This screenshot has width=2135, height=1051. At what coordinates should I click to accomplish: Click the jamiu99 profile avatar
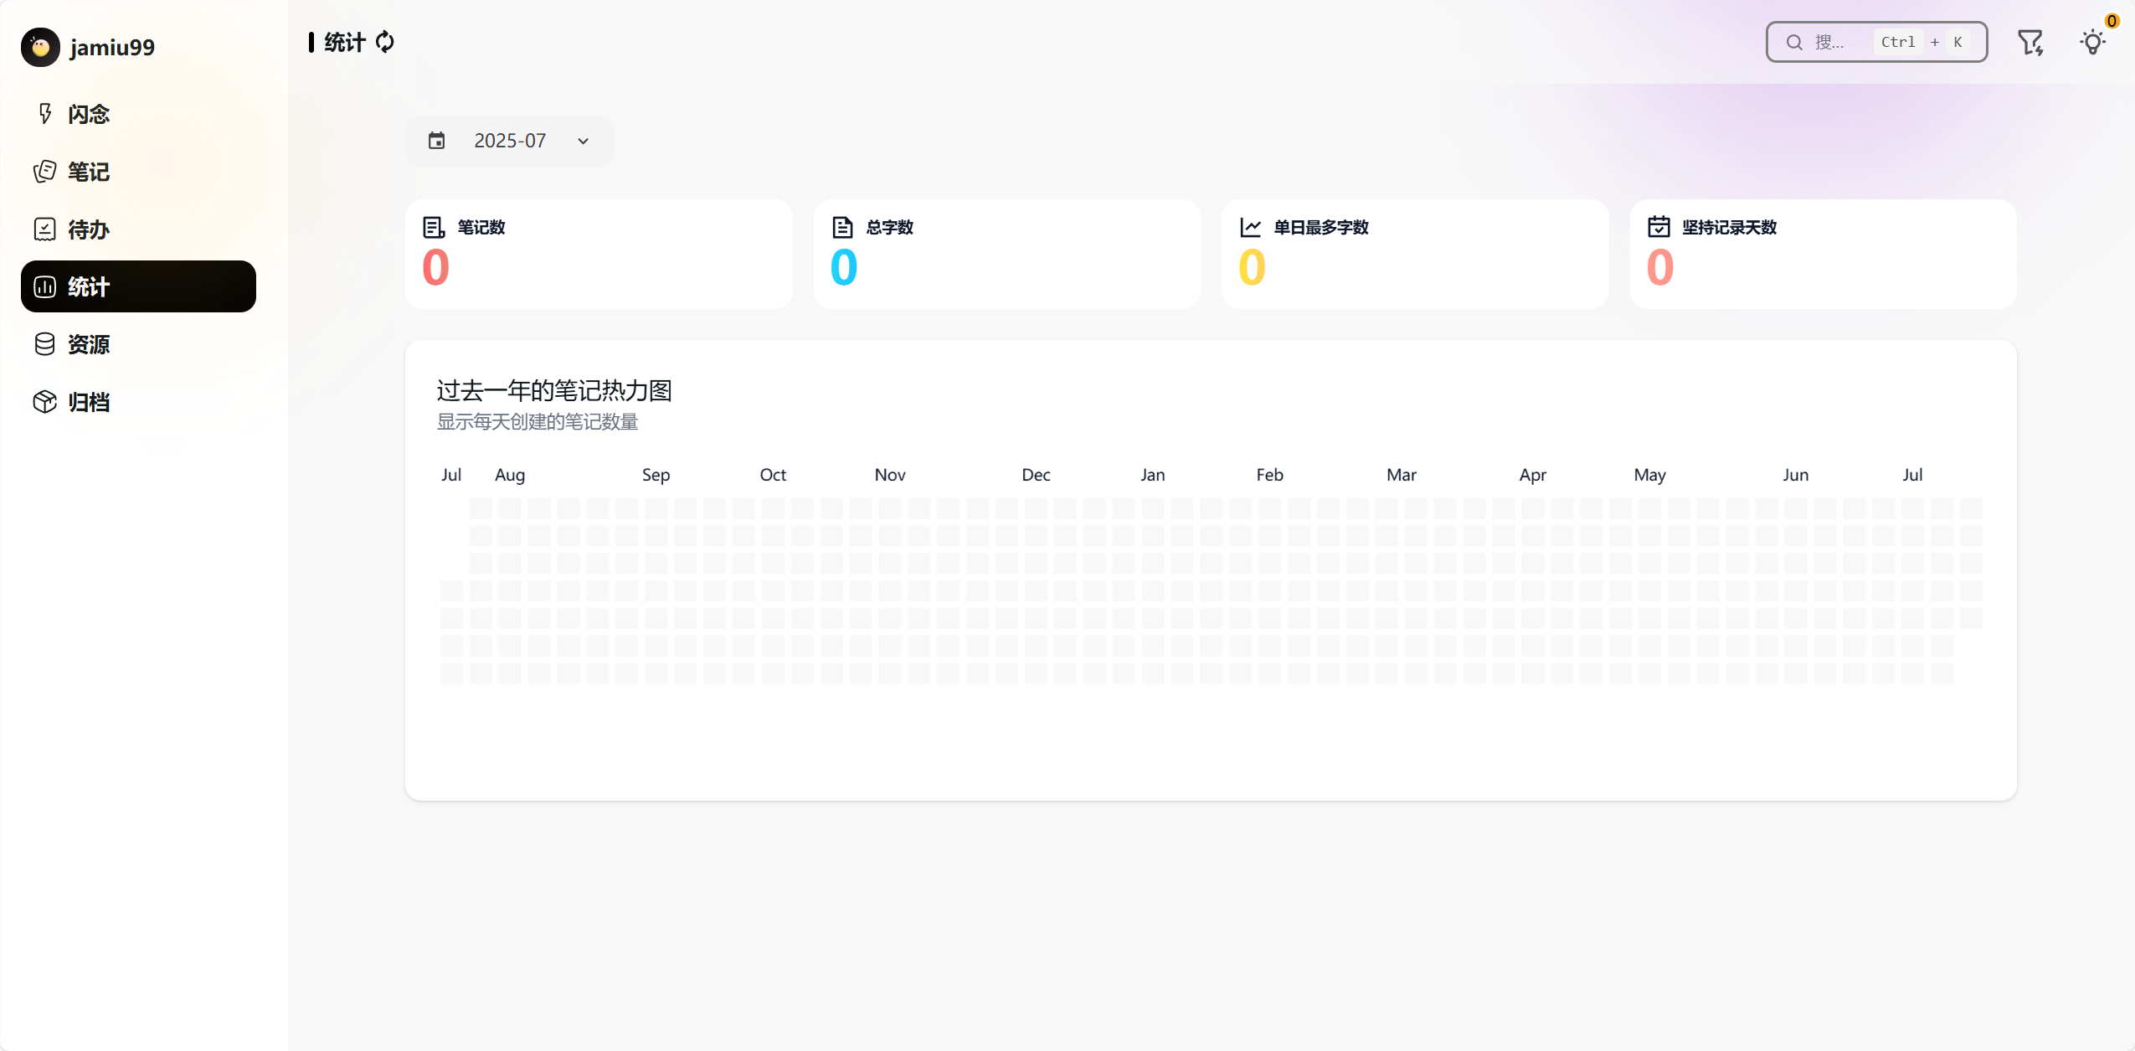(40, 47)
